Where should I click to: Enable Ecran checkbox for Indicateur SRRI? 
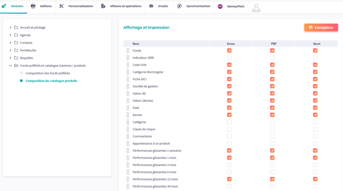229,58
